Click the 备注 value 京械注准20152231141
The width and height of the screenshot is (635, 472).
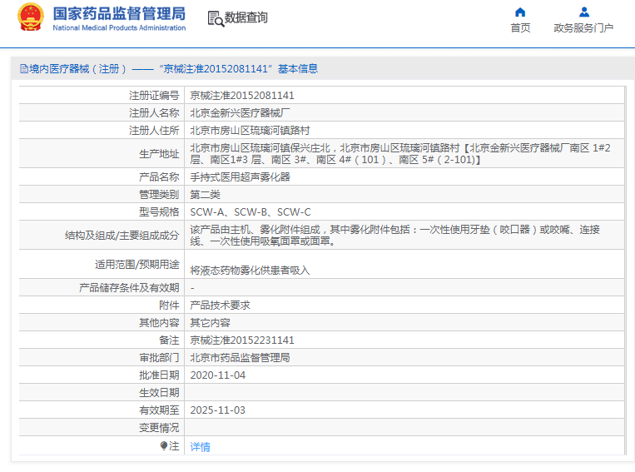coord(242,340)
